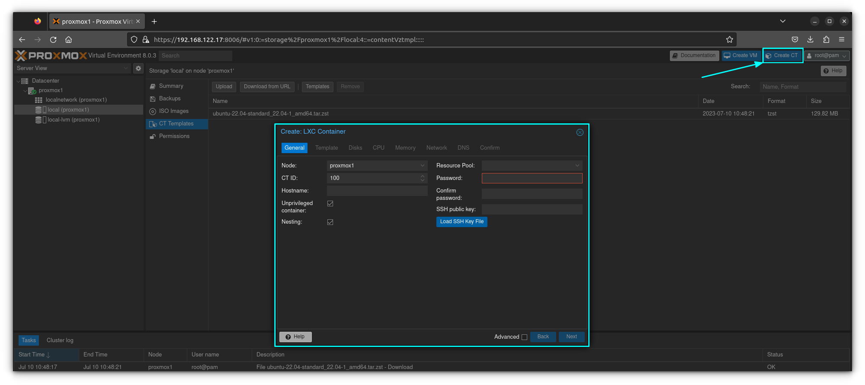Open root@pam user menu
This screenshot has width=865, height=385.
pyautogui.click(x=827, y=55)
